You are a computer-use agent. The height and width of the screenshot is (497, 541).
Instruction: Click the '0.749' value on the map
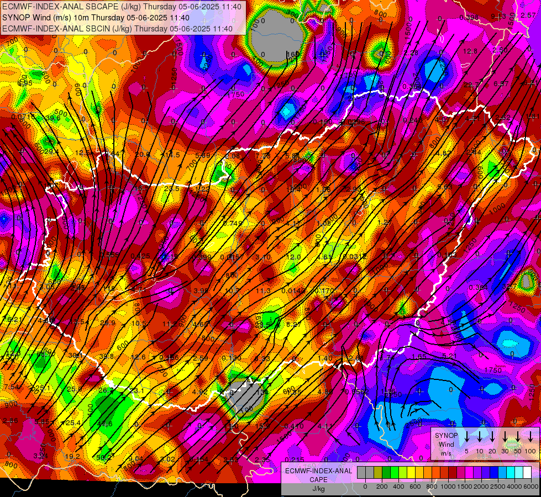click(x=233, y=223)
